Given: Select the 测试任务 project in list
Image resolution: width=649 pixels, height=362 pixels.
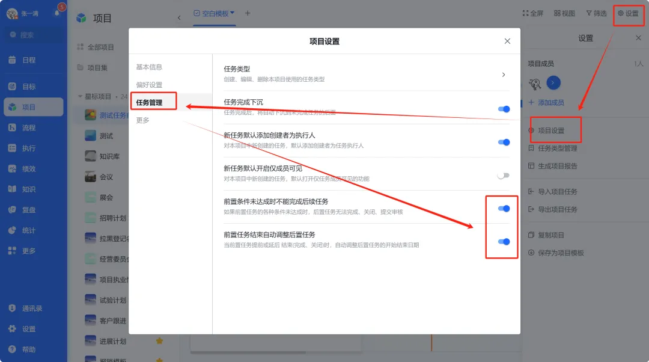Looking at the screenshot, I should tap(107, 115).
